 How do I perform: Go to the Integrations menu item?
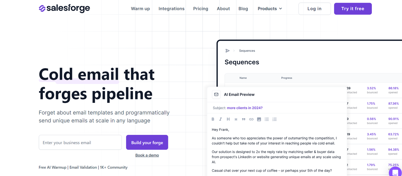[171, 9]
